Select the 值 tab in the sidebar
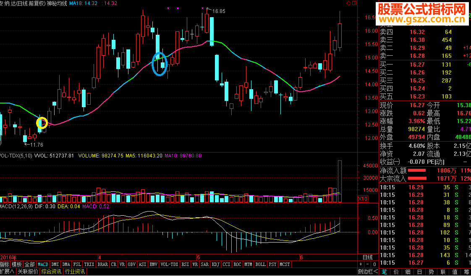Image resolution: width=471 pixels, height=276 pixels. pos(455,272)
